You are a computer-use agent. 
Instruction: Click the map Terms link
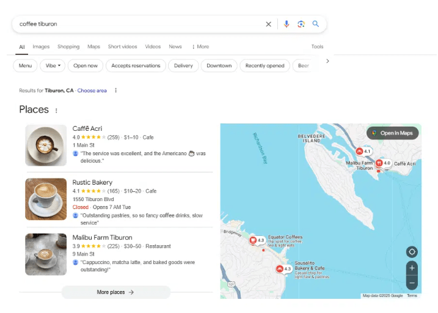click(412, 296)
